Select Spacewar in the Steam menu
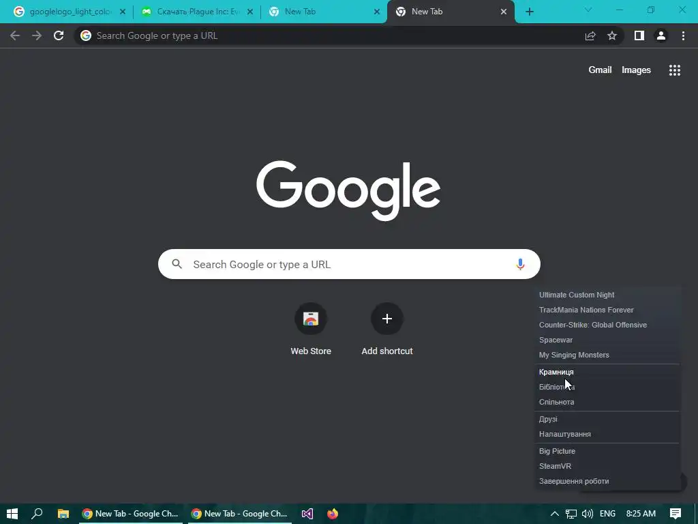This screenshot has width=698, height=524. pyautogui.click(x=607, y=340)
